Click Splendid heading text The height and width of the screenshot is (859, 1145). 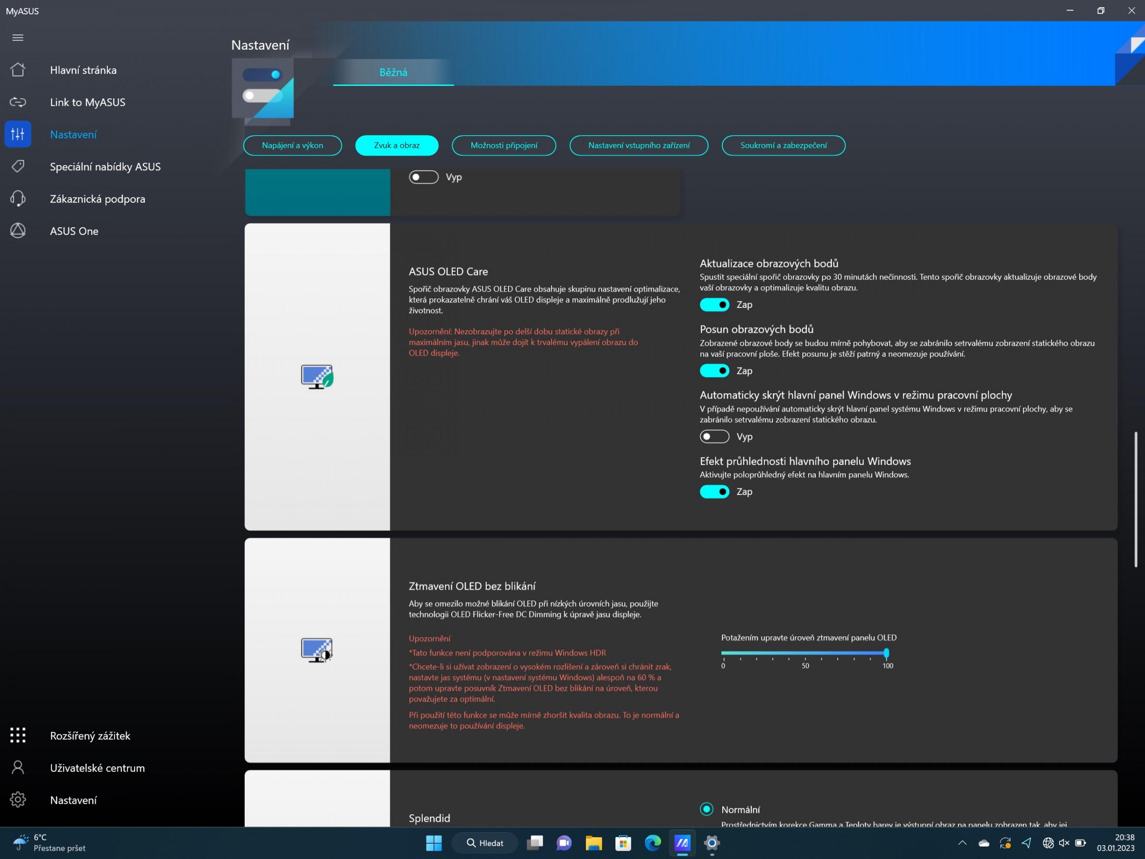click(x=429, y=818)
